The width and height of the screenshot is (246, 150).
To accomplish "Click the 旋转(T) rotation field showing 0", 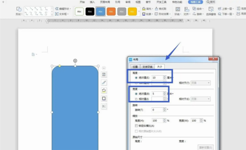I will [x=157, y=110].
